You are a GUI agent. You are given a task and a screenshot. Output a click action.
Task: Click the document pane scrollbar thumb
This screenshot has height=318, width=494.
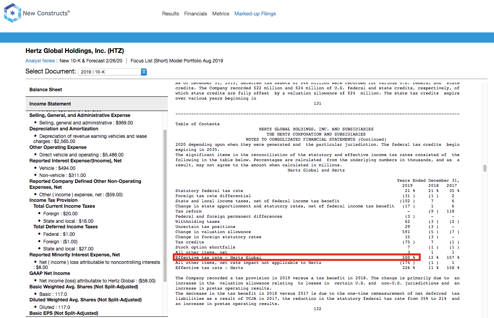(485, 169)
